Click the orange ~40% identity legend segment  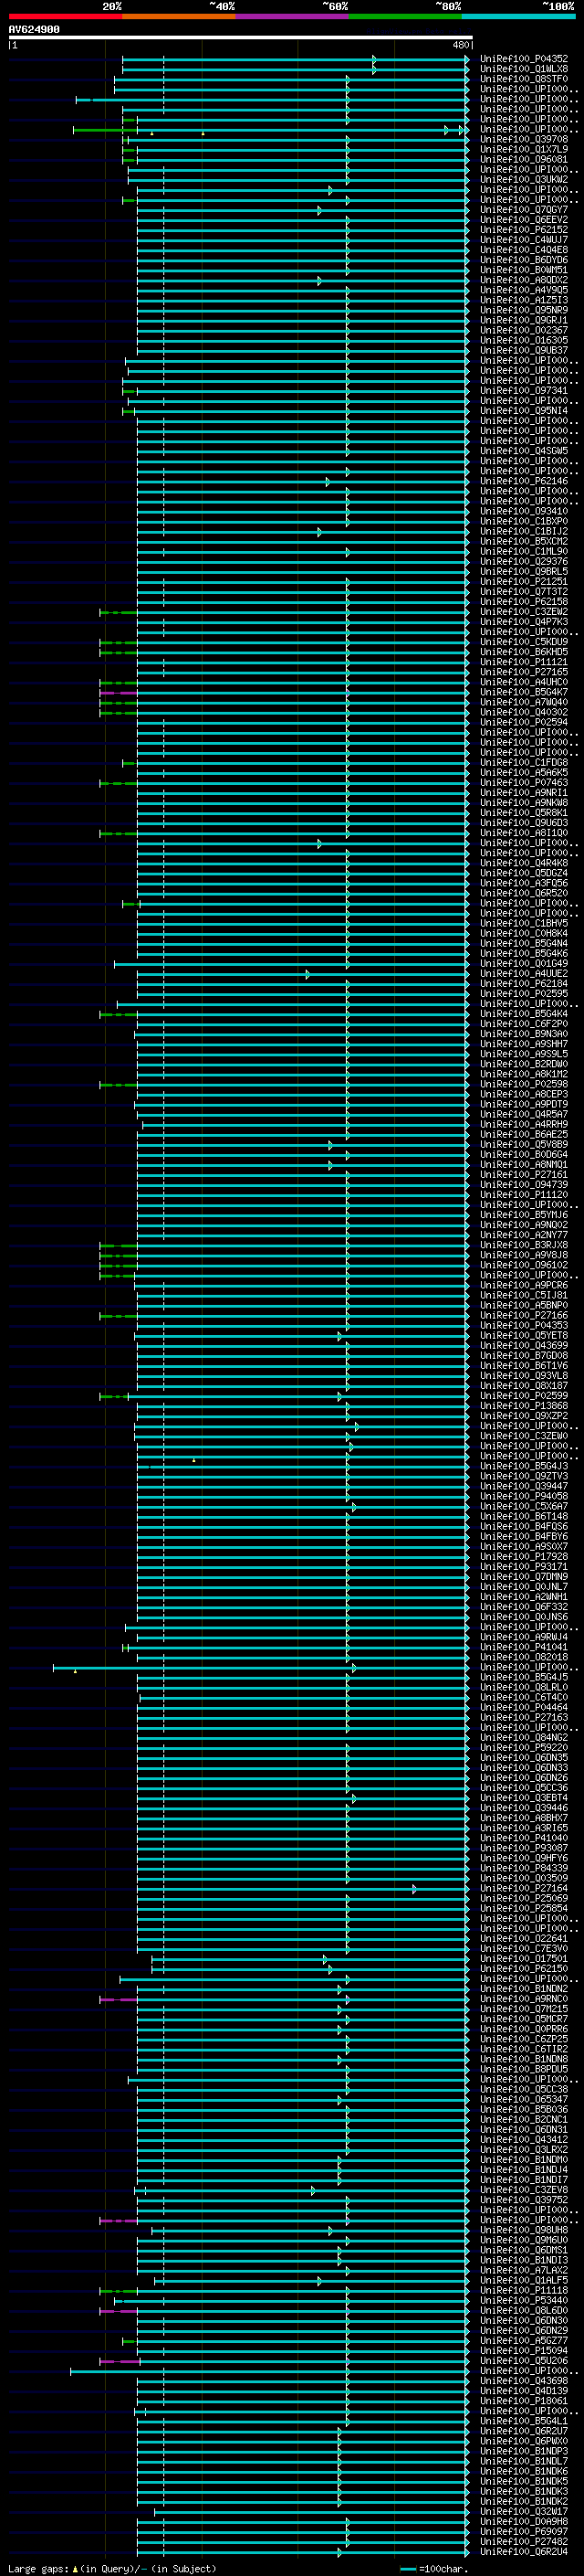[x=179, y=16]
